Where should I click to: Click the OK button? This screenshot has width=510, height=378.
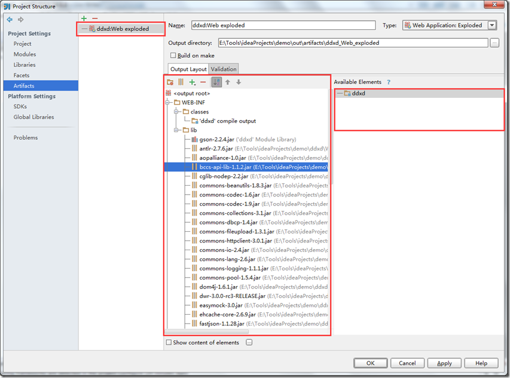coord(370,362)
